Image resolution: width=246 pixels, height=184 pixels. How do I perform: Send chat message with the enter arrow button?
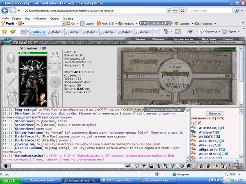[x=128, y=166]
